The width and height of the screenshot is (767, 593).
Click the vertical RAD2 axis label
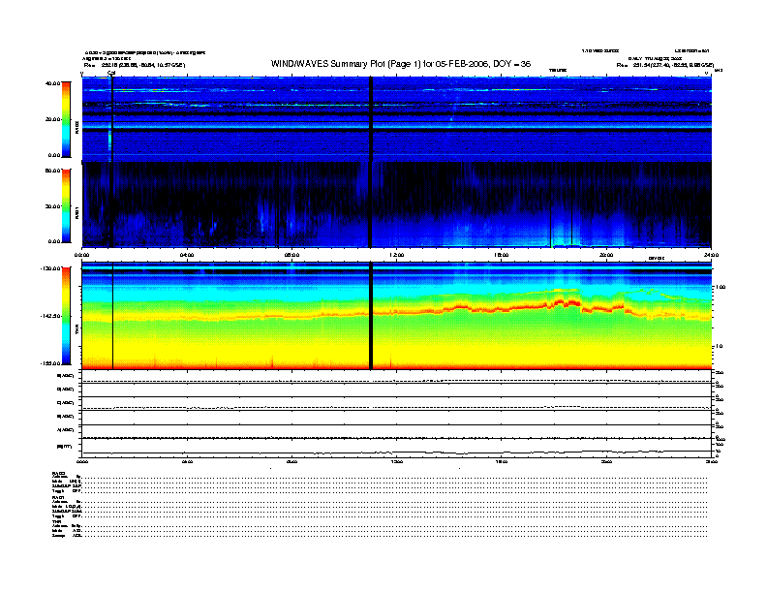[77, 128]
